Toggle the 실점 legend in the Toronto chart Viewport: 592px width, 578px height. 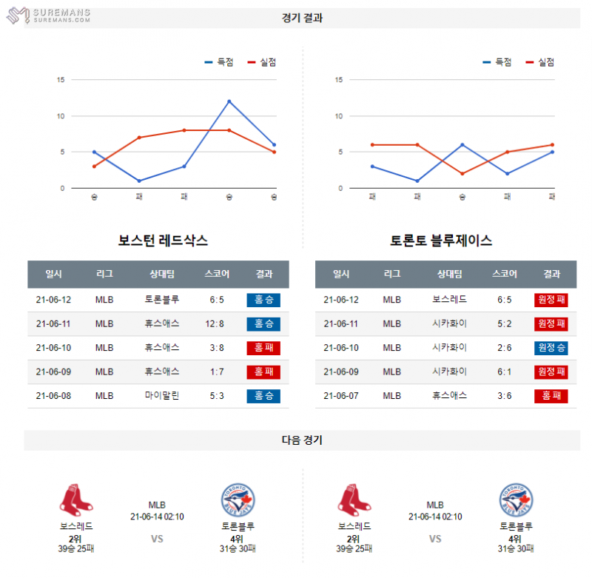click(x=541, y=63)
